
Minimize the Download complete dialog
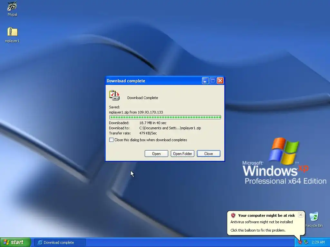(205, 81)
